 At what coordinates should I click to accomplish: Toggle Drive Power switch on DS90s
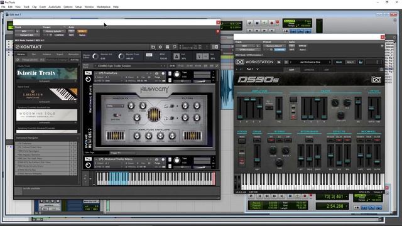[x=257, y=140]
